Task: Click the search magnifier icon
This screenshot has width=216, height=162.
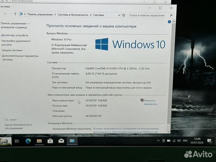Action: (171, 15)
